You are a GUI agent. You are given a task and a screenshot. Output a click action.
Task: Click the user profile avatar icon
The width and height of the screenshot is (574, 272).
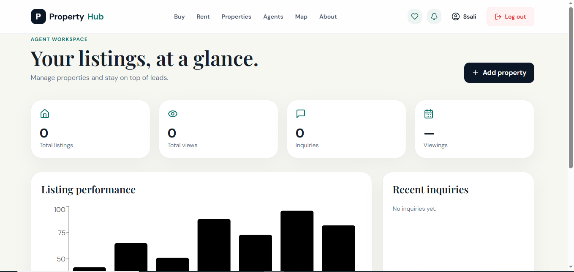[x=455, y=16]
